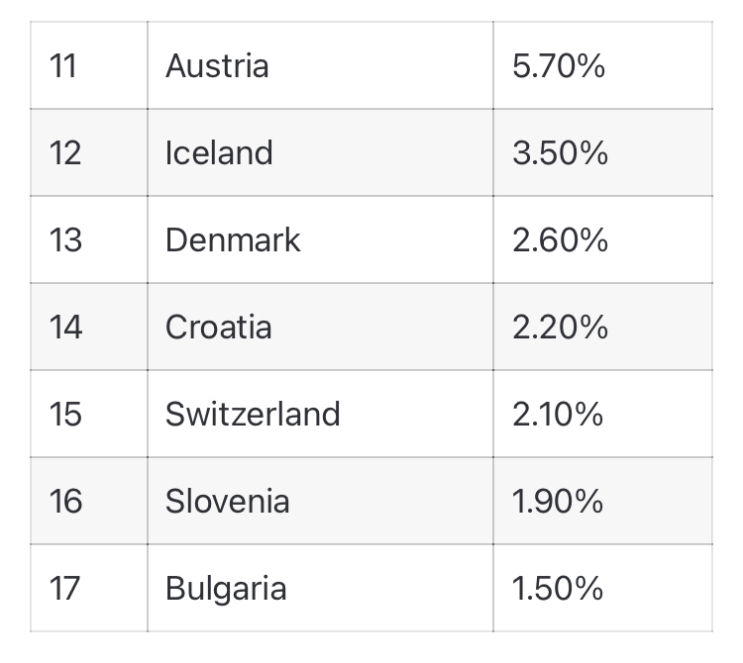Select rank number 12
Screen dimensions: 743x663
click(x=64, y=153)
